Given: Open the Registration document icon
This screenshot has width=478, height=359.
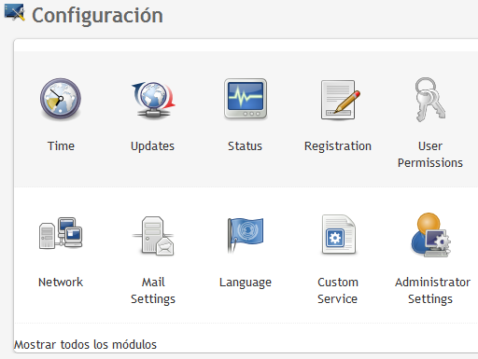Looking at the screenshot, I should point(340,100).
